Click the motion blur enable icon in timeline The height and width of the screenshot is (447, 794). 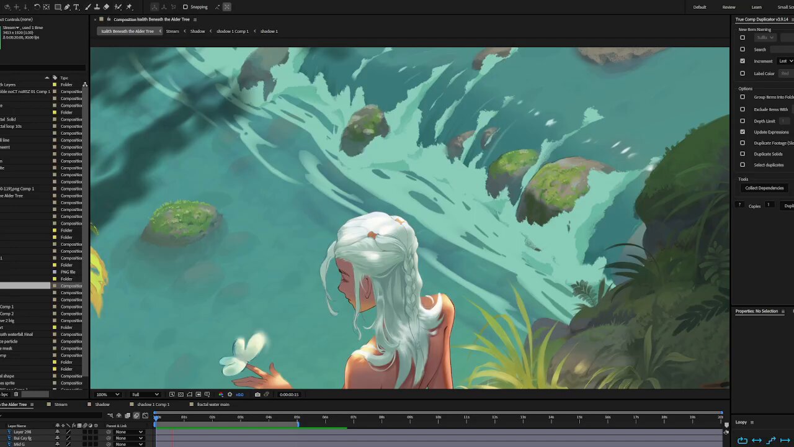click(x=136, y=415)
